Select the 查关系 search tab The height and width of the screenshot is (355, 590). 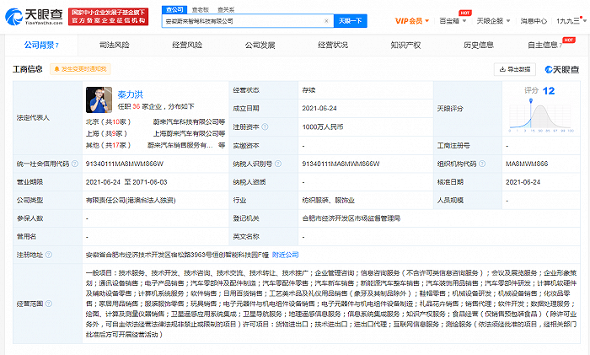(226, 10)
